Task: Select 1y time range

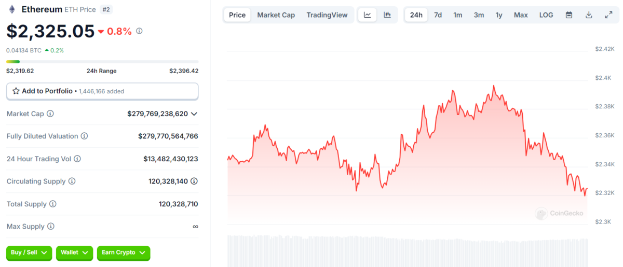Action: [x=499, y=15]
